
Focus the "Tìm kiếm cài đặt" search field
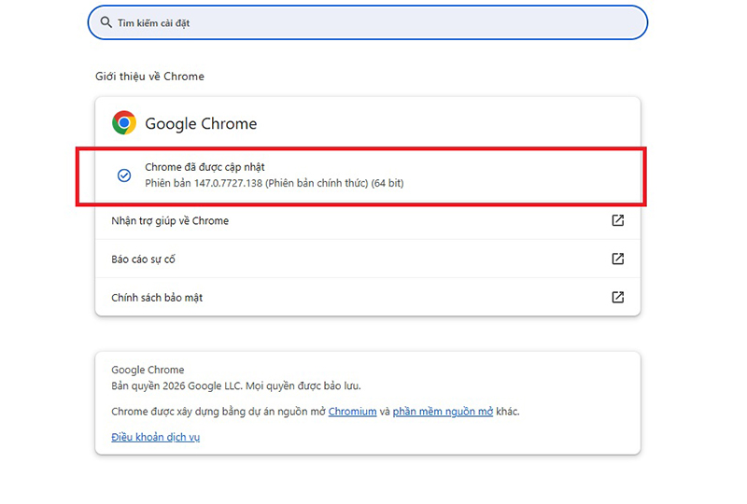367,22
